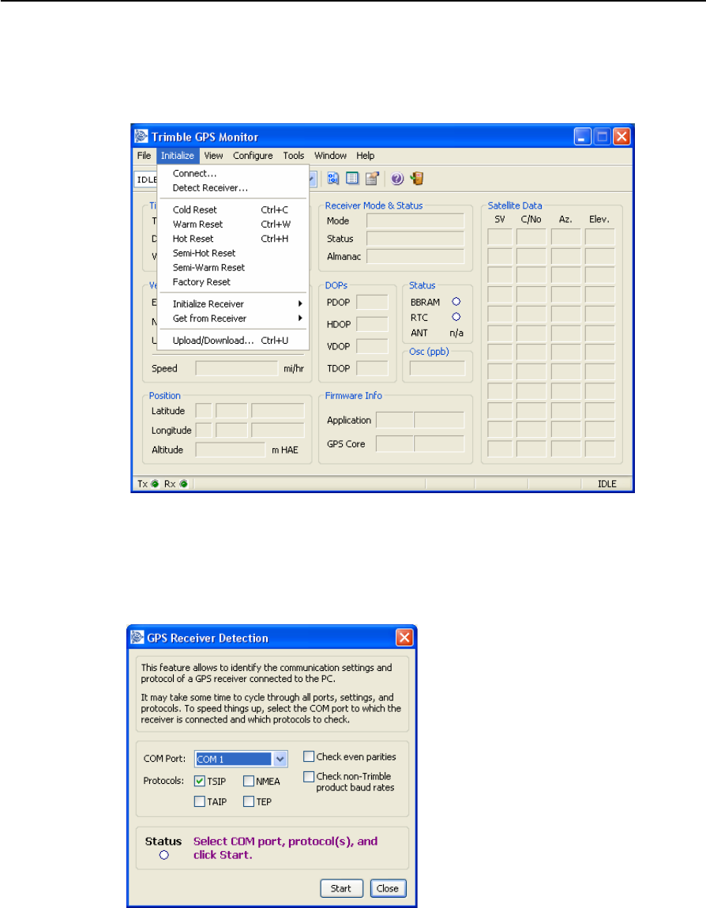The height and width of the screenshot is (908, 706).
Task: Select Warm Reset menu entry
Action: [x=233, y=224]
